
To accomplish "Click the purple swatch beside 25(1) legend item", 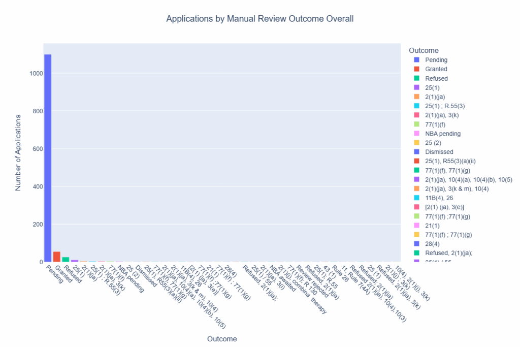I will [416, 87].
